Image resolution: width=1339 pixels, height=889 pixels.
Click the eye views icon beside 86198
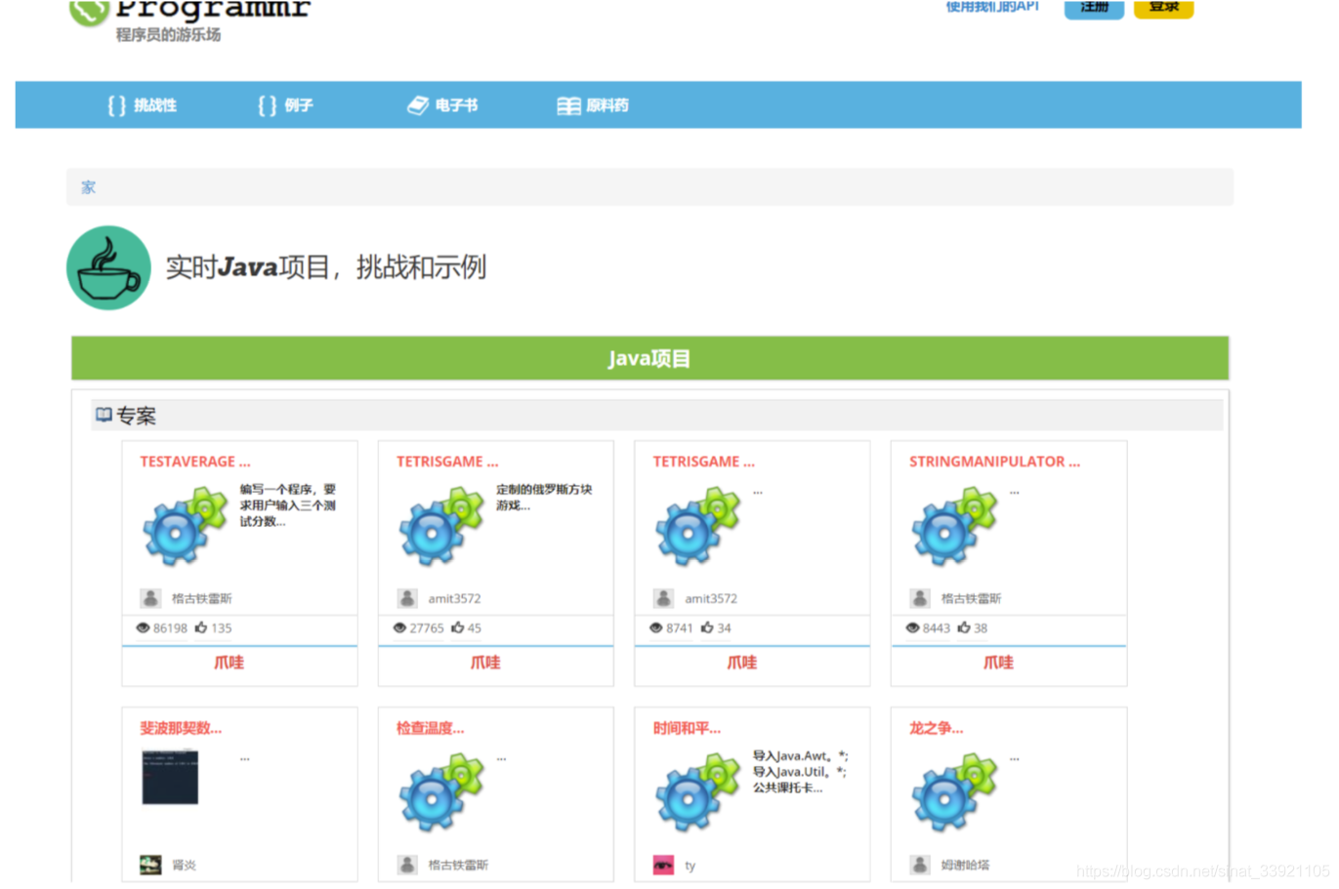(143, 627)
